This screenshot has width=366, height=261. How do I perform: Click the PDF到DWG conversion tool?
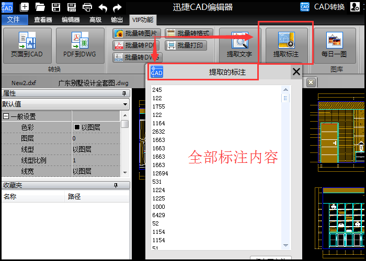(80, 46)
